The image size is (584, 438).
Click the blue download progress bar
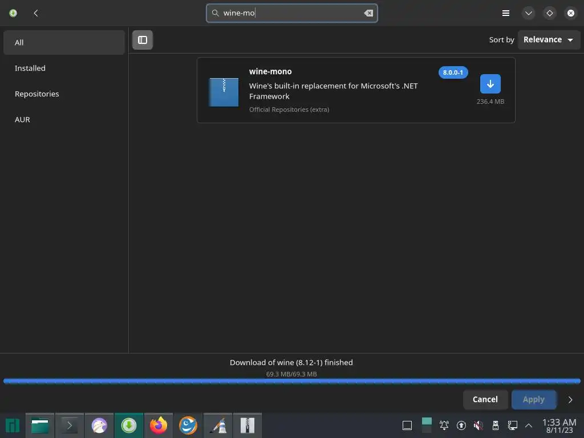[x=292, y=381]
